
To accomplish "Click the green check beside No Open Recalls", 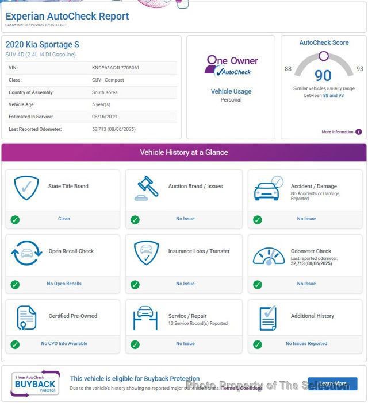I will pyautogui.click(x=15, y=284).
